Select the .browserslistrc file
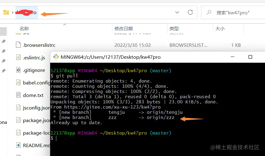This screenshot has height=156, width=265. tap(39, 45)
